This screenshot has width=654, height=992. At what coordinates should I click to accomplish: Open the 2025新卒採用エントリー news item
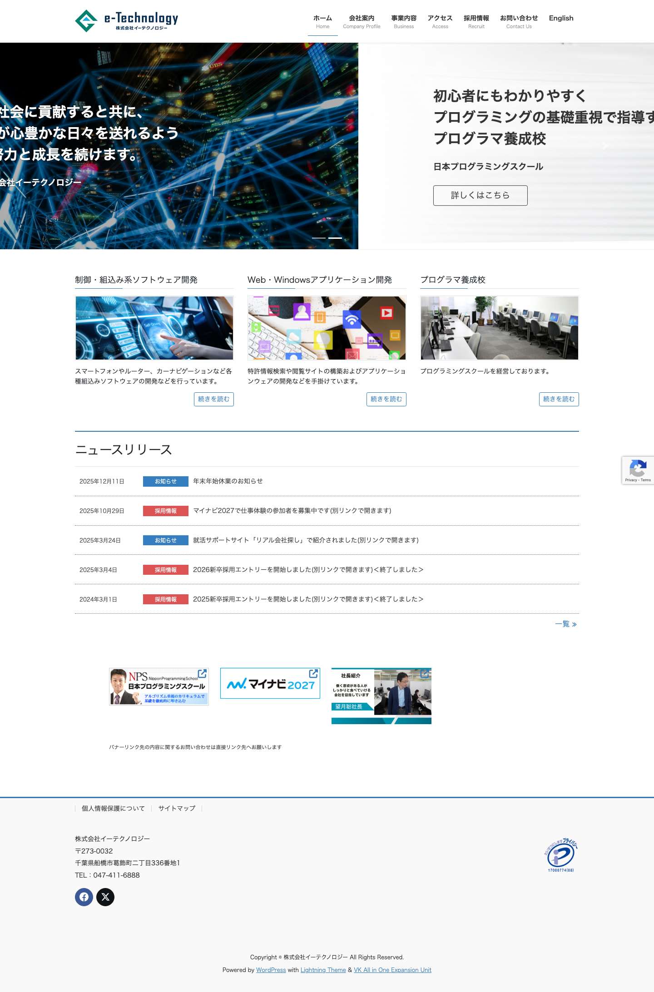(x=308, y=599)
